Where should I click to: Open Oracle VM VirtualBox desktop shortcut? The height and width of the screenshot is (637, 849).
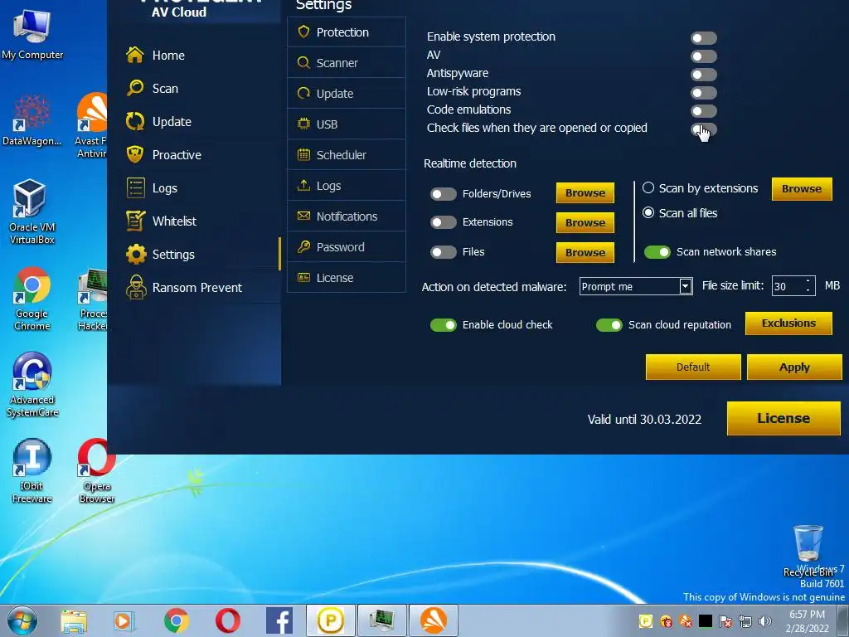point(32,212)
